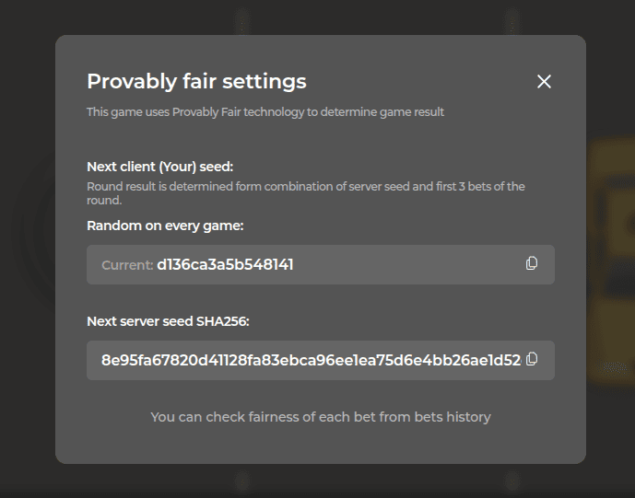Click the 'Random on every game:' label
The height and width of the screenshot is (498, 635).
pyautogui.click(x=165, y=226)
